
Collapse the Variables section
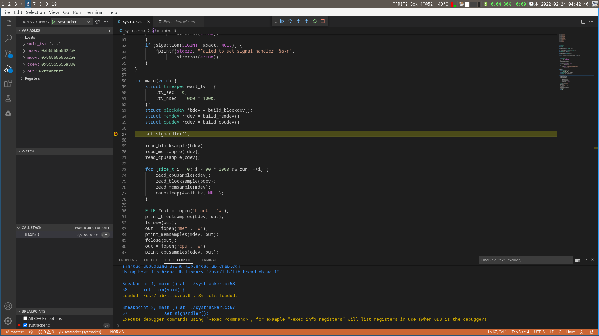tap(19, 30)
